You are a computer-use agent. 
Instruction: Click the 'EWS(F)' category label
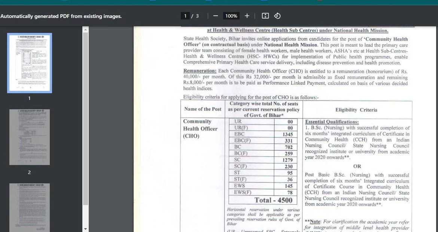click(243, 192)
